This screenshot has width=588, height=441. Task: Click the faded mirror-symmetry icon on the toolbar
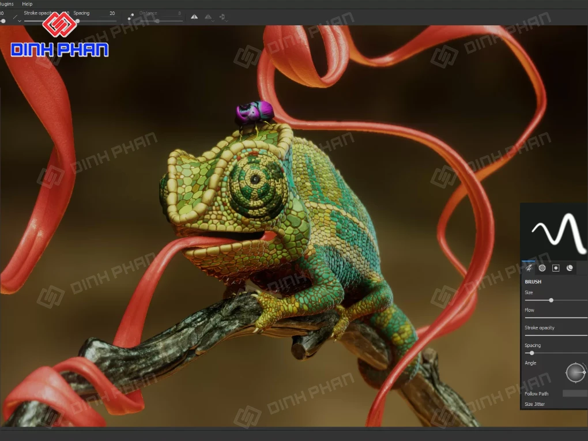pyautogui.click(x=209, y=17)
